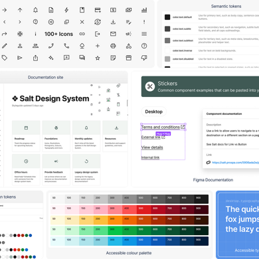
Task: Select the copy duplicate icon
Action: point(66,22)
